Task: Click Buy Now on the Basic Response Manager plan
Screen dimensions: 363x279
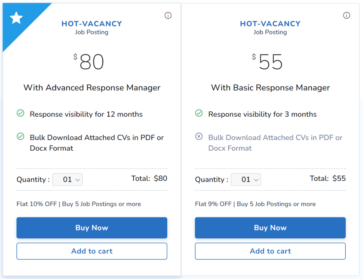Action: pyautogui.click(x=270, y=228)
